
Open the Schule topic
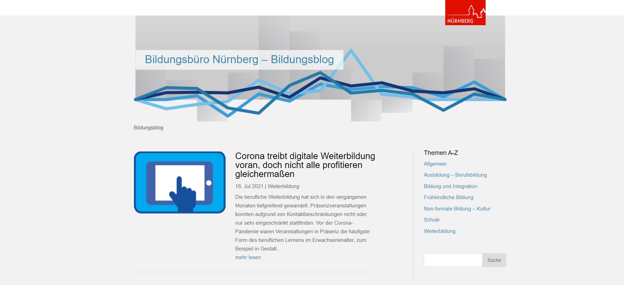tap(431, 220)
